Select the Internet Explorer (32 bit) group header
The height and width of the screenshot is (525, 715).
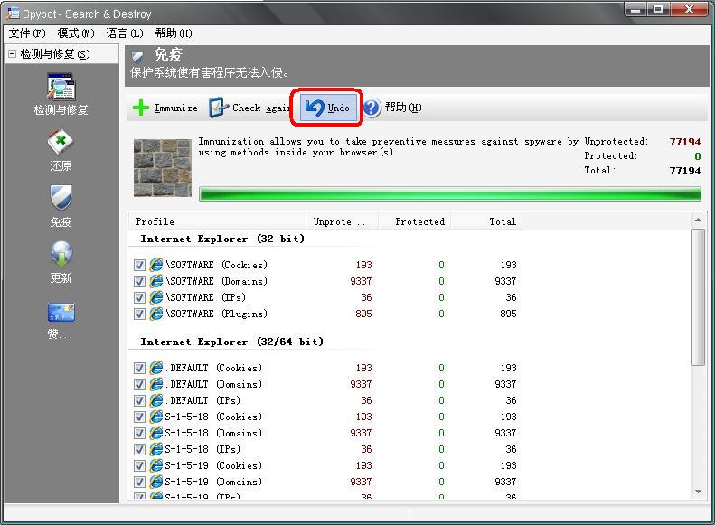tap(222, 239)
